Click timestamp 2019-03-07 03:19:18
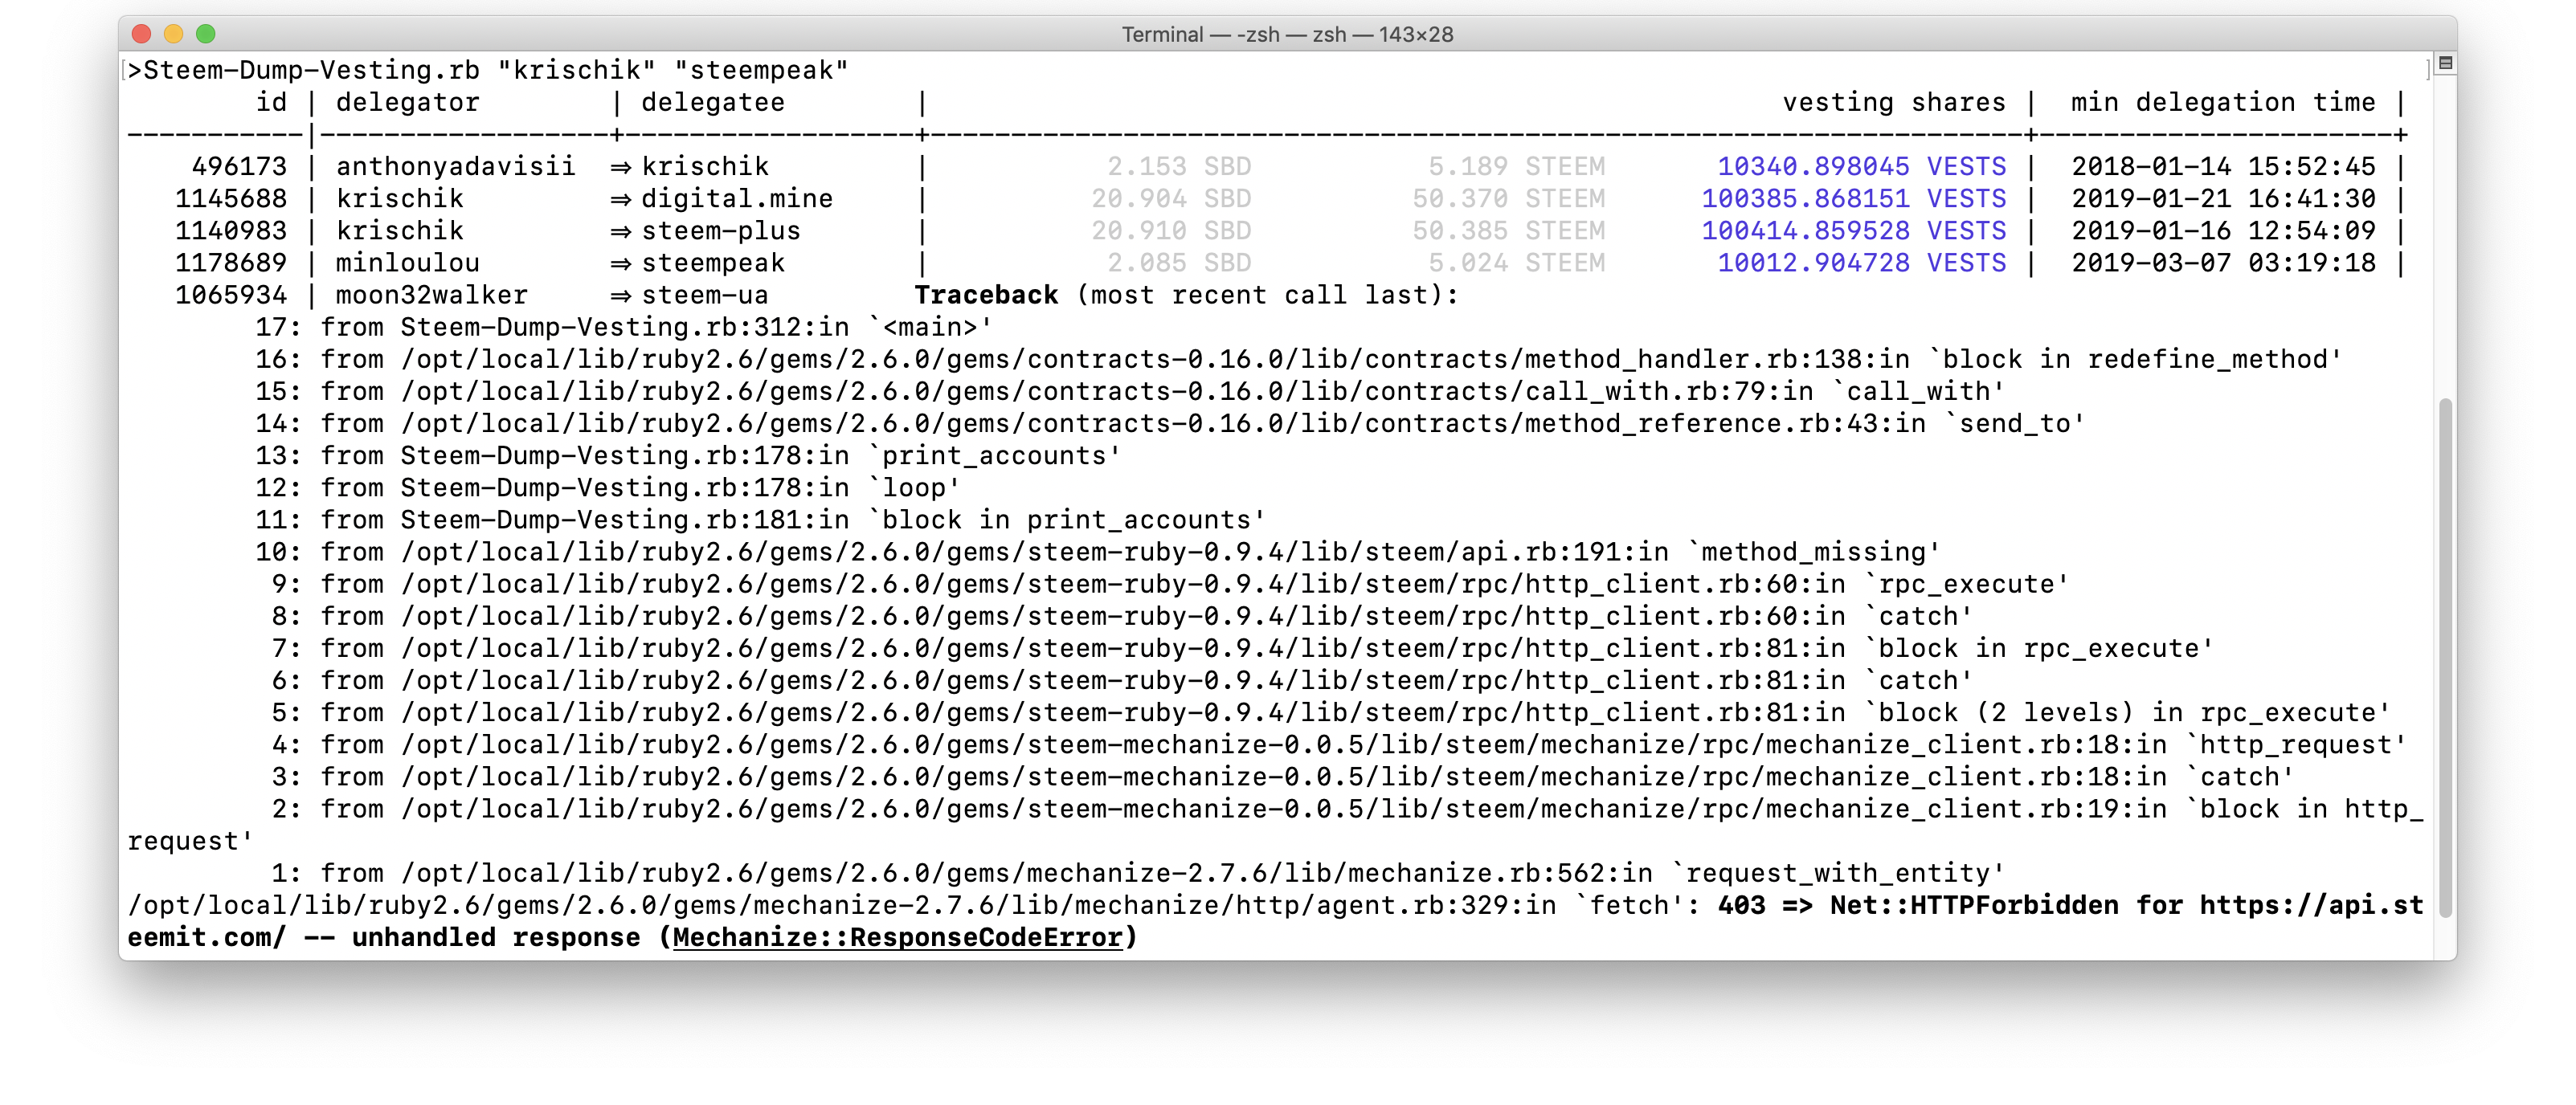Image resolution: width=2576 pixels, height=1105 pixels. (2223, 263)
